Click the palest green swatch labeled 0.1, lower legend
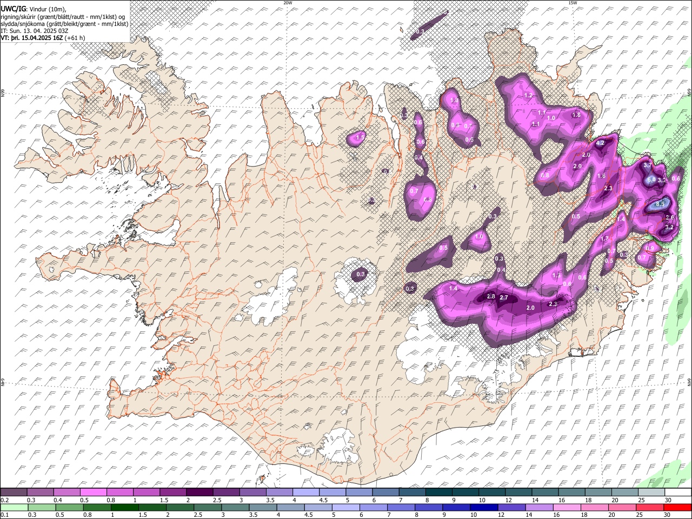The width and height of the screenshot is (692, 519). pos(14,507)
